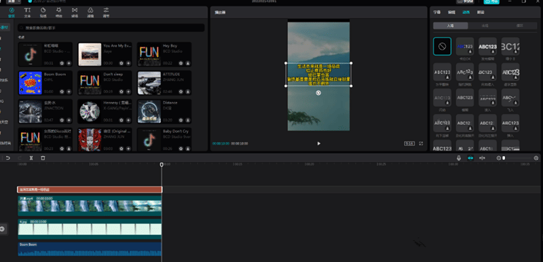
Task: Apply the Karaoke blue-text animation preset
Action: coord(465,46)
